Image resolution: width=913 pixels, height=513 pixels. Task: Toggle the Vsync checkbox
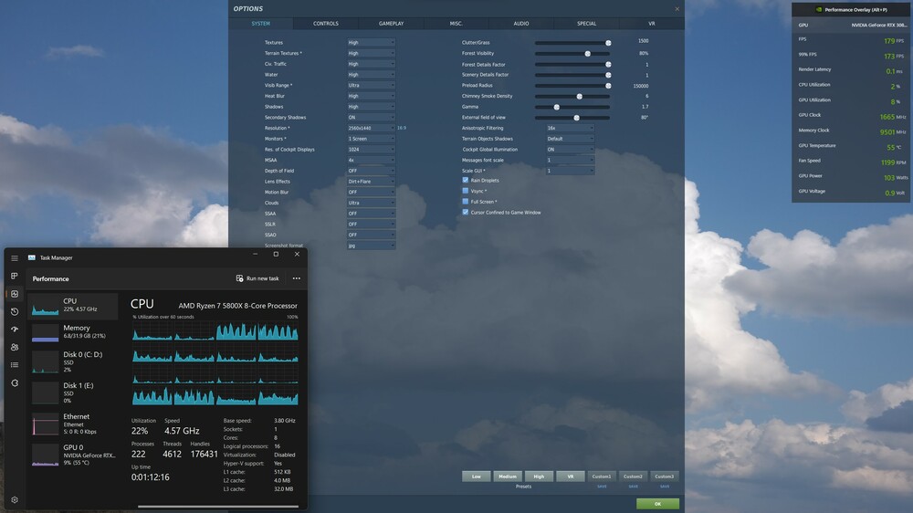point(466,191)
